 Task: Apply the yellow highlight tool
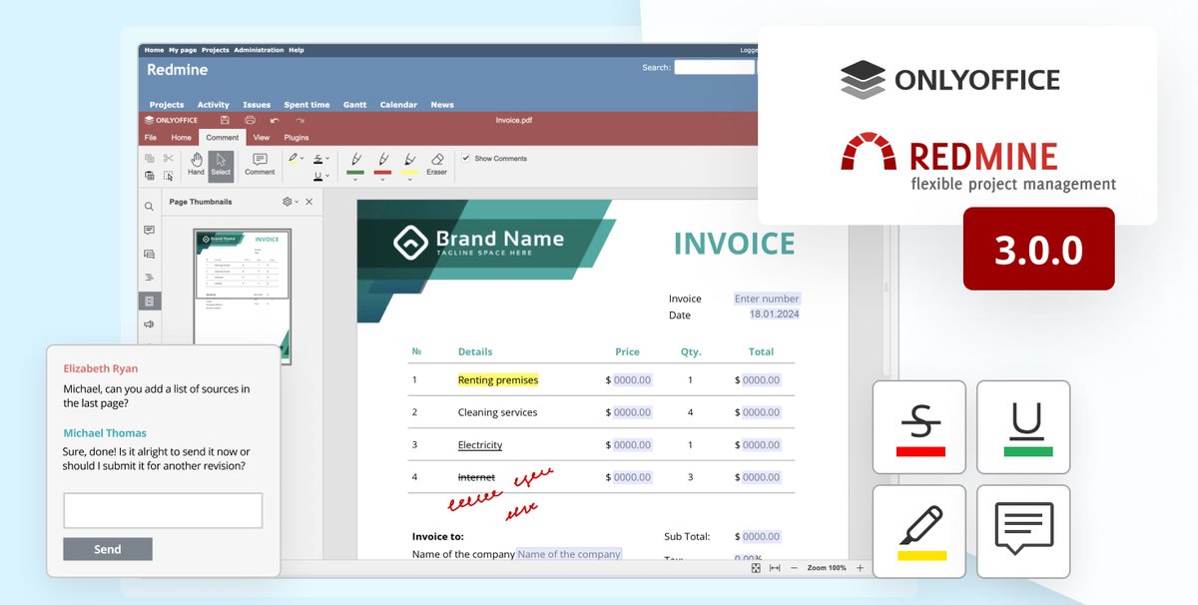[x=293, y=158]
